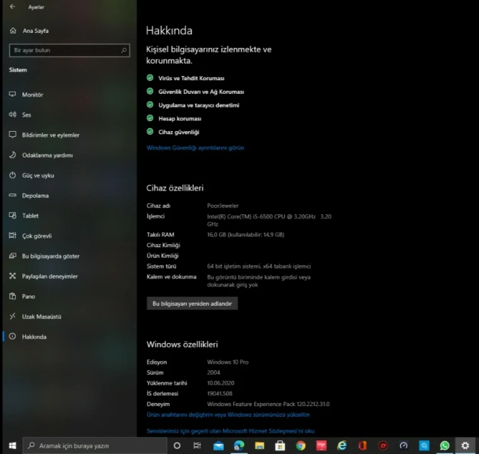This screenshot has height=454, width=479.
Task: Open Microsoft Store bag icon
Action: click(x=280, y=446)
